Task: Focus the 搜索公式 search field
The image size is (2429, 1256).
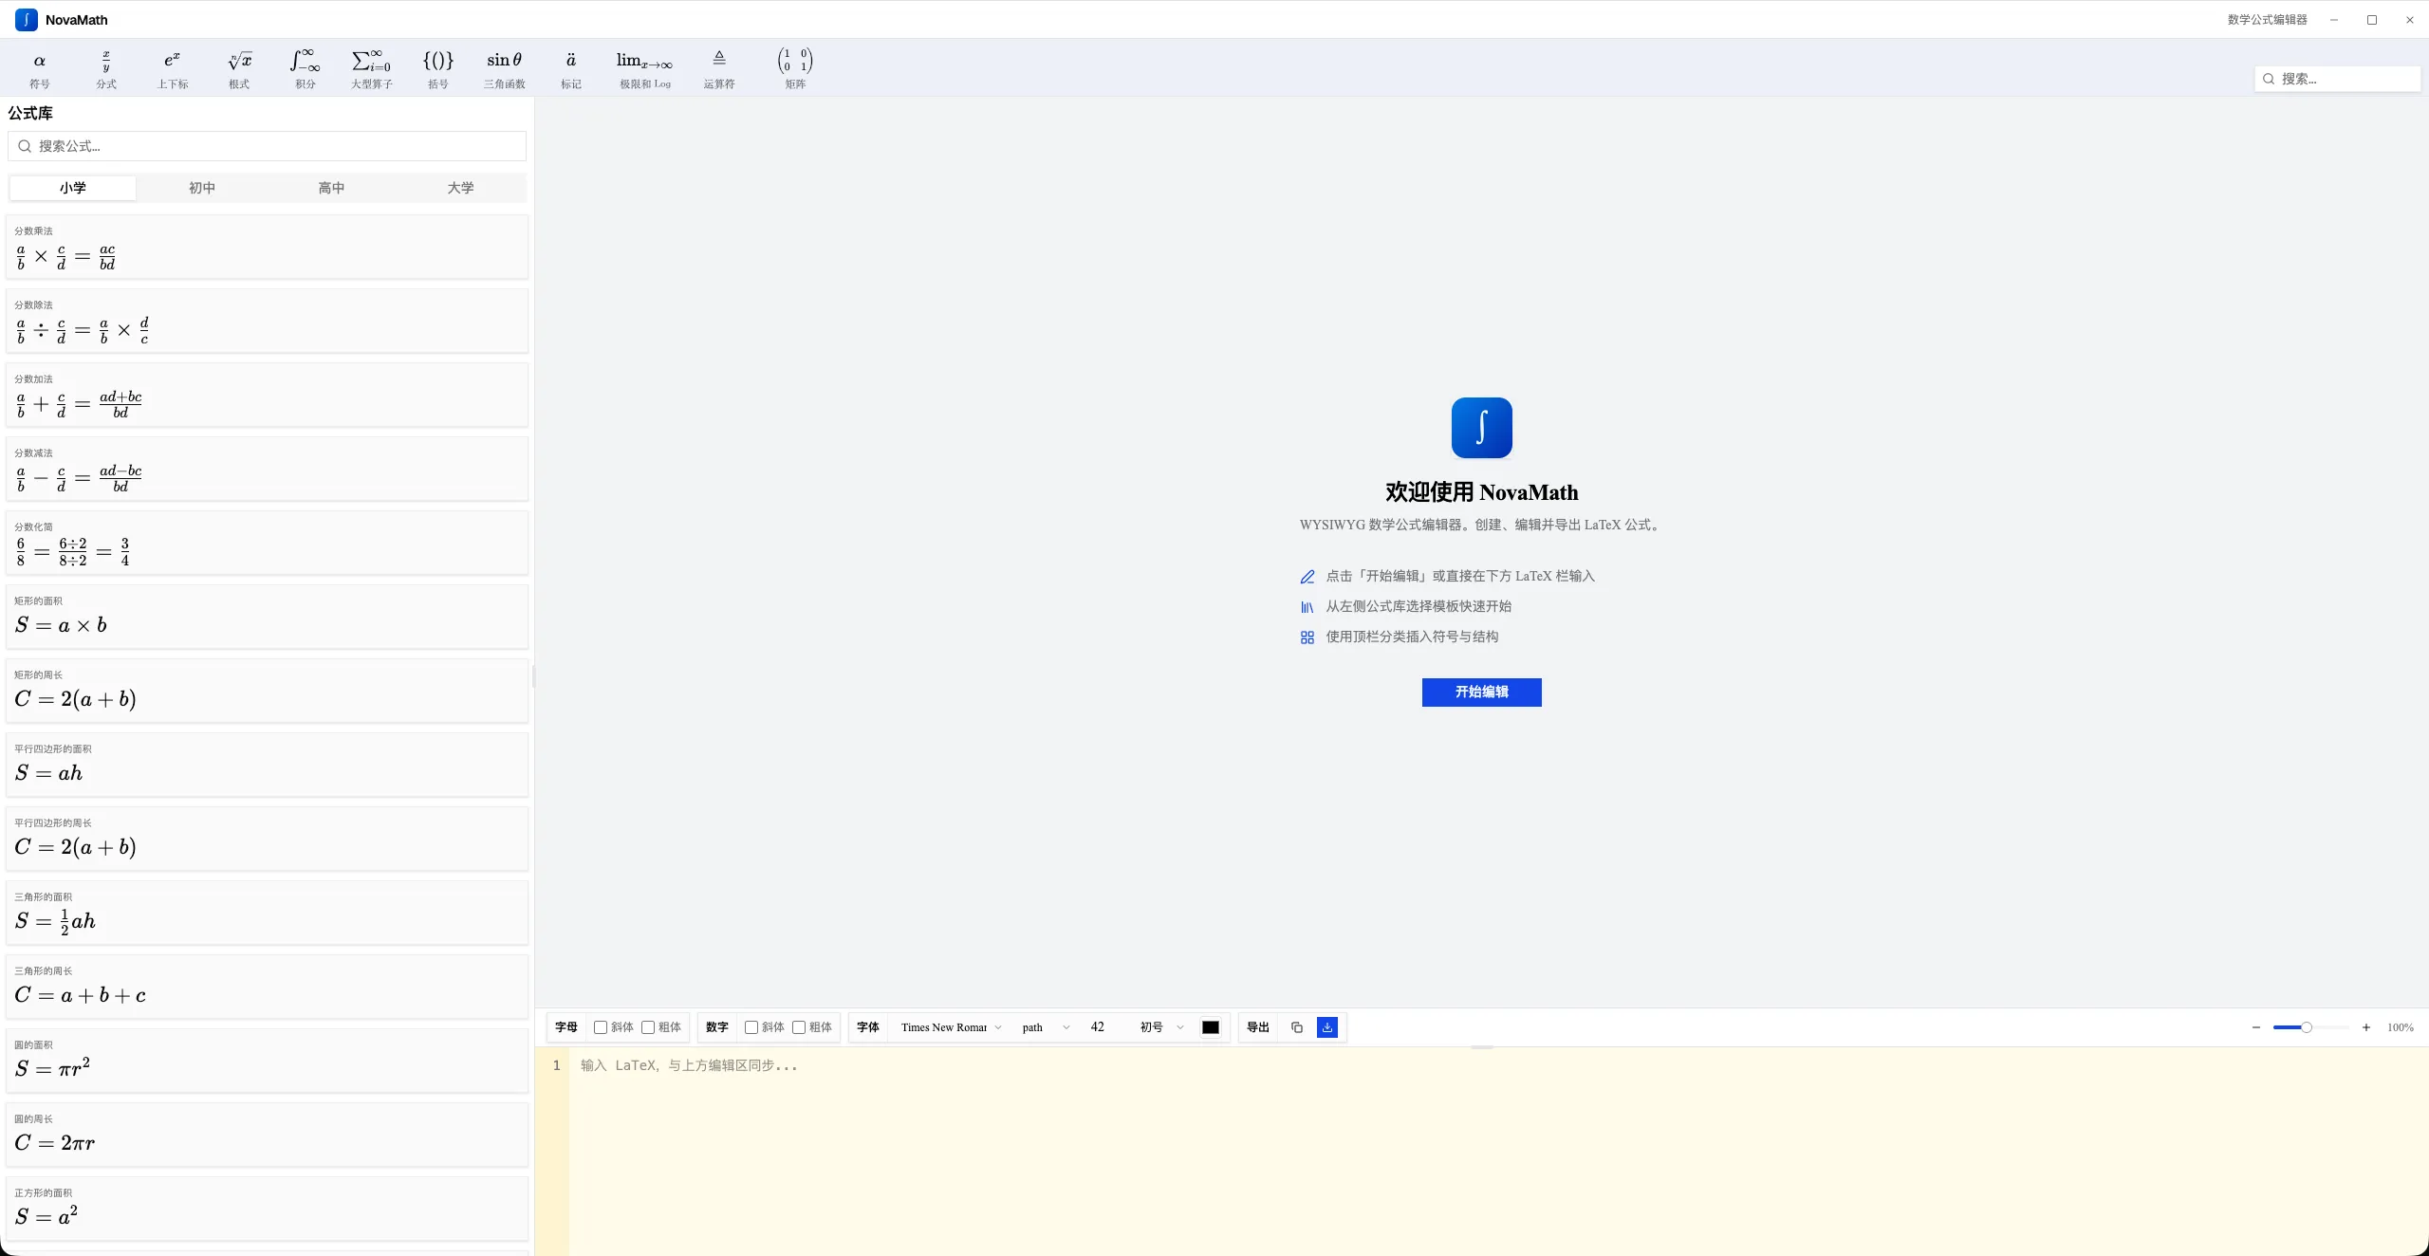Action: point(267,146)
